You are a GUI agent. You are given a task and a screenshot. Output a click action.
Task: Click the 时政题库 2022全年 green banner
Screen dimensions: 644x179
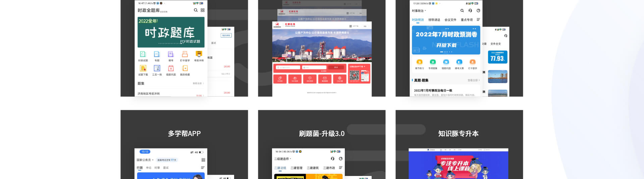171,32
